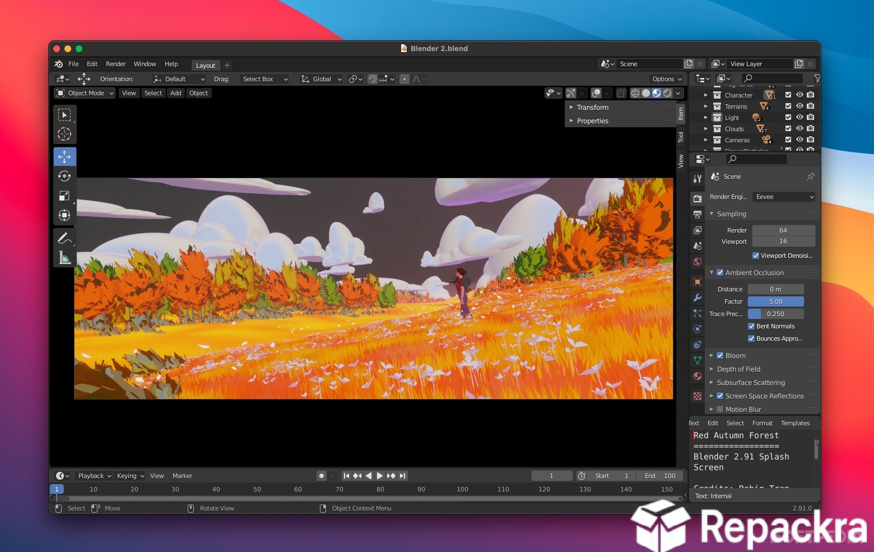The height and width of the screenshot is (552, 874).
Task: Adjust the Trace Precision slider
Action: tap(776, 314)
